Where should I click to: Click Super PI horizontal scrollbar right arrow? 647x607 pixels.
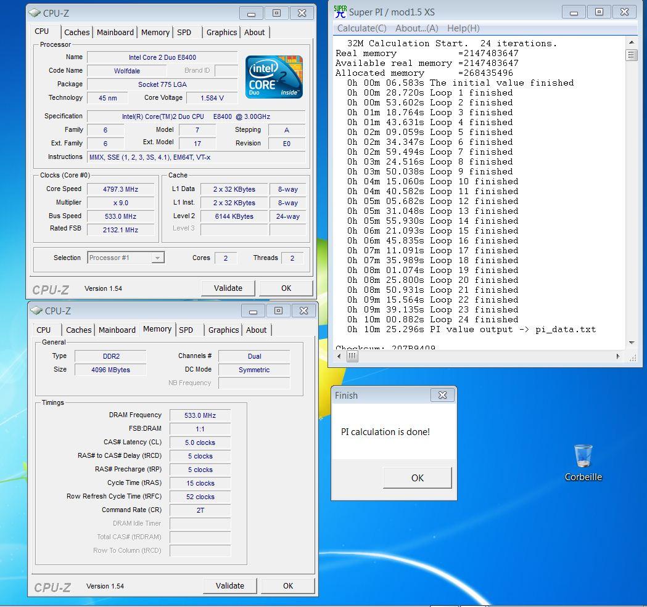(x=618, y=356)
